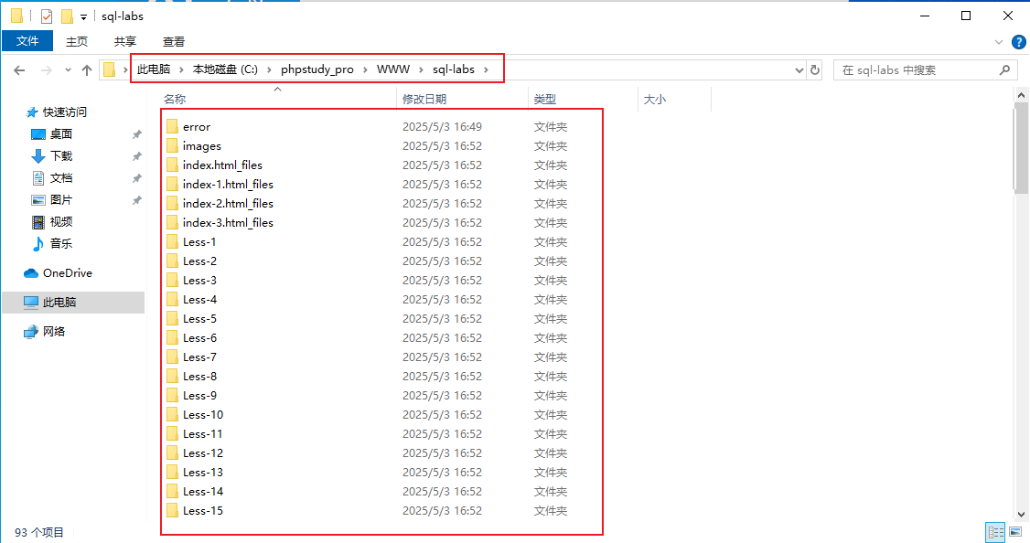Expand chevron after 此电脑 in address bar
The width and height of the screenshot is (1030, 543).
(x=181, y=69)
